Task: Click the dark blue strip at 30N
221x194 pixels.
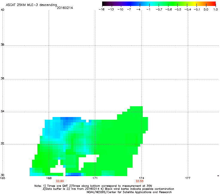Action: (73, 174)
